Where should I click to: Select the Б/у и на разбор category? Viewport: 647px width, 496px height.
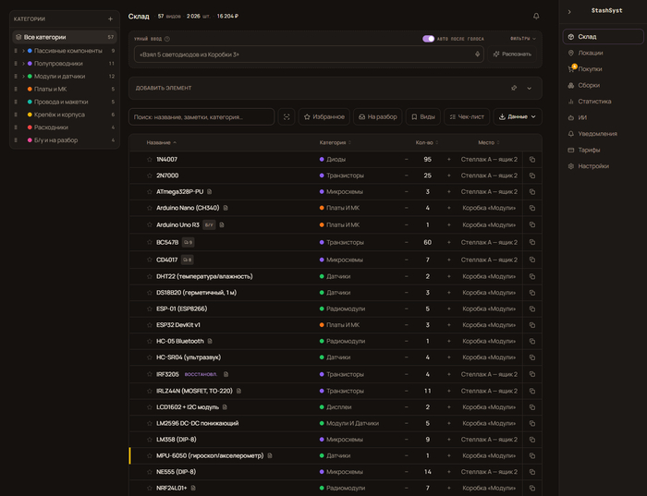coord(65,140)
